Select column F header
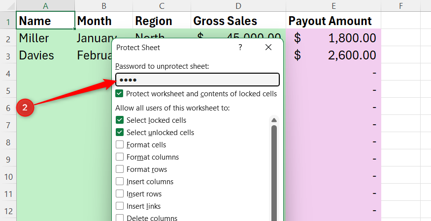This screenshot has height=221, width=431. click(401, 5)
